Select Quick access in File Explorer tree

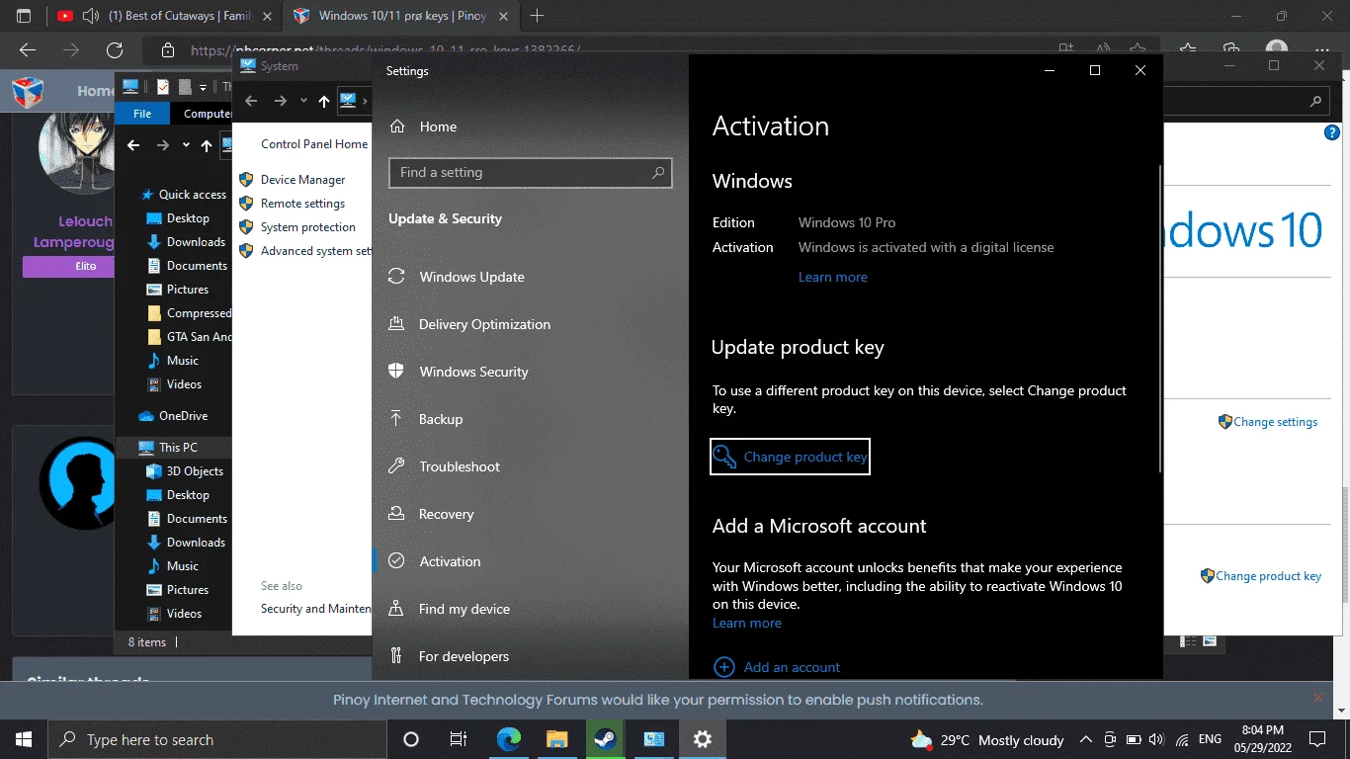point(193,195)
